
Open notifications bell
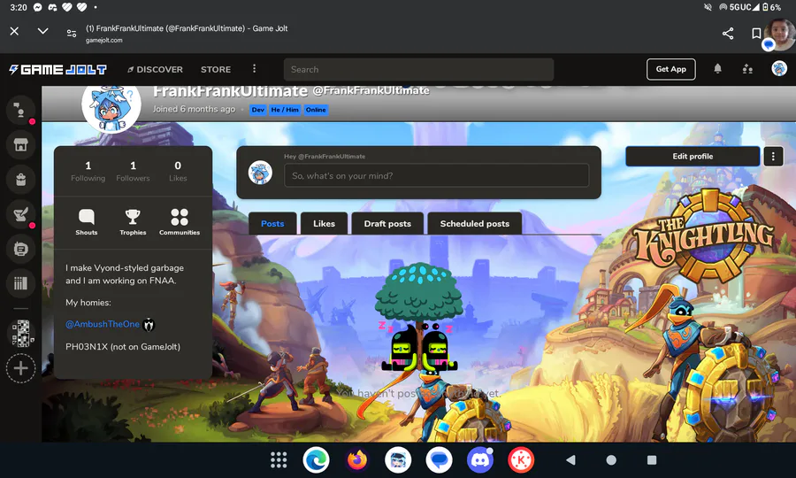[x=717, y=68]
